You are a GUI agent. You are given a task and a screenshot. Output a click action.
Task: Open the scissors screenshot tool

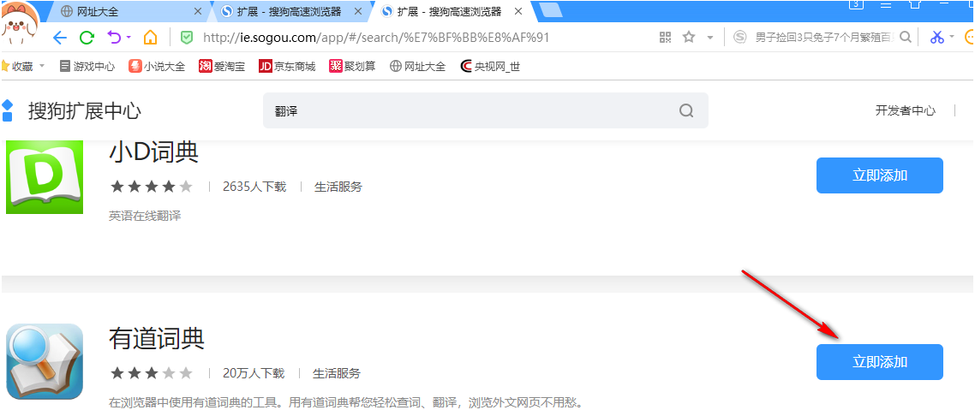coord(937,38)
